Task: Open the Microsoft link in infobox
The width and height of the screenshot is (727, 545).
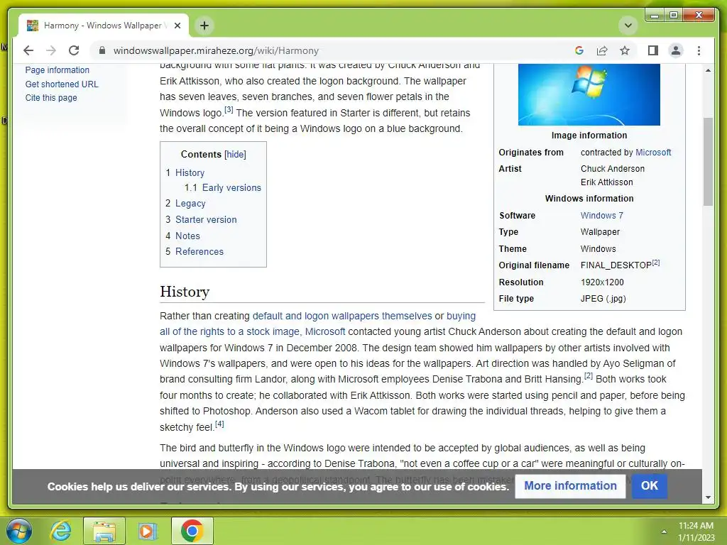Action: click(653, 153)
